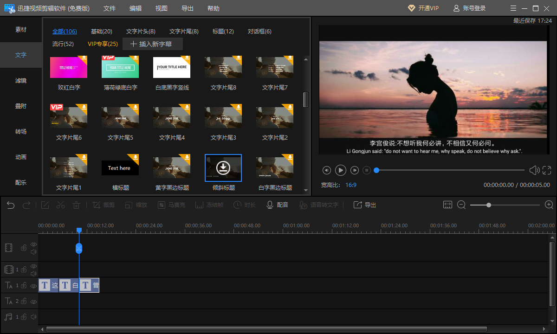The width and height of the screenshot is (557, 334).
Task: Toggle lock on text track 2
Action: 23,302
